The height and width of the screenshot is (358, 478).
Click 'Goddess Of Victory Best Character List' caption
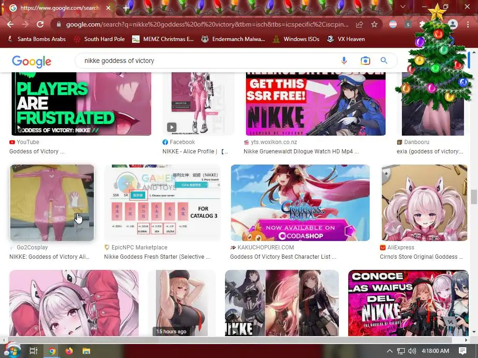point(283,257)
